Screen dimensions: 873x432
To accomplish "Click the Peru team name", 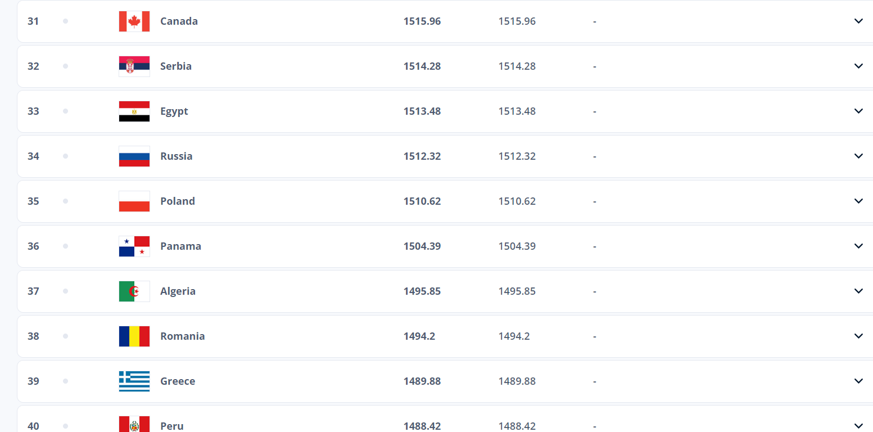I will [171, 426].
